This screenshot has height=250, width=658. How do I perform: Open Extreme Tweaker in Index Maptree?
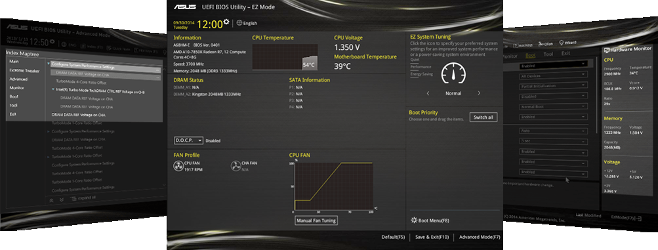point(24,70)
